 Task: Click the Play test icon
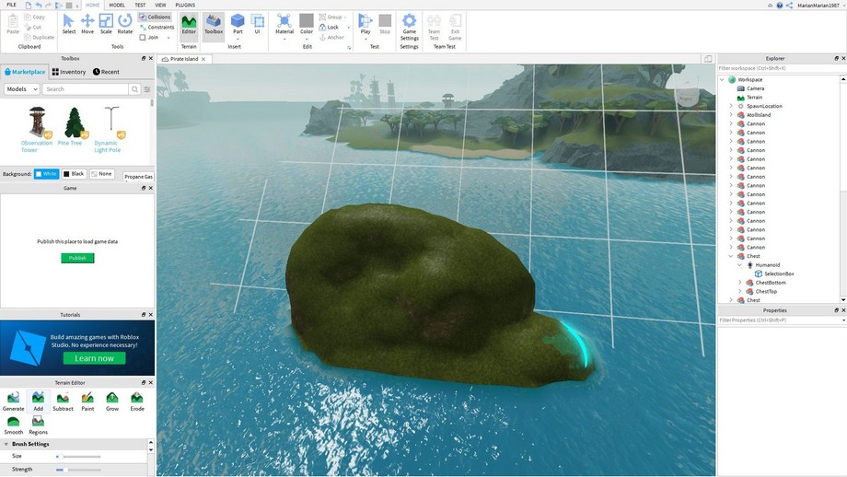click(x=365, y=23)
